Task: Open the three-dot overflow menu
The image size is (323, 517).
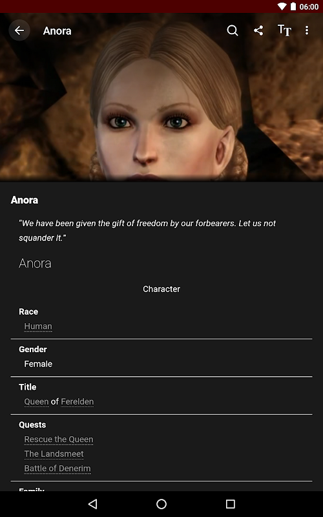Action: coord(307,30)
